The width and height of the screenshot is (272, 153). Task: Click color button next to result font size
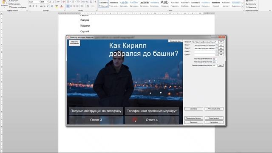click(221, 65)
